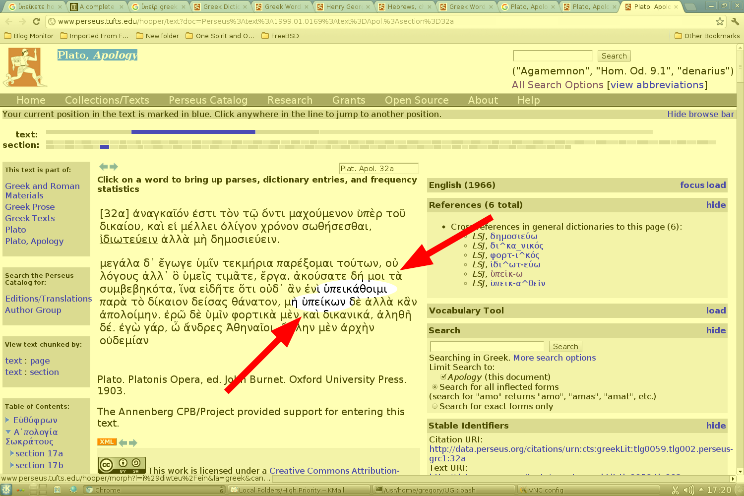Image resolution: width=744 pixels, height=496 pixels.
Task: Load the English (1966) translation
Action: (x=716, y=185)
